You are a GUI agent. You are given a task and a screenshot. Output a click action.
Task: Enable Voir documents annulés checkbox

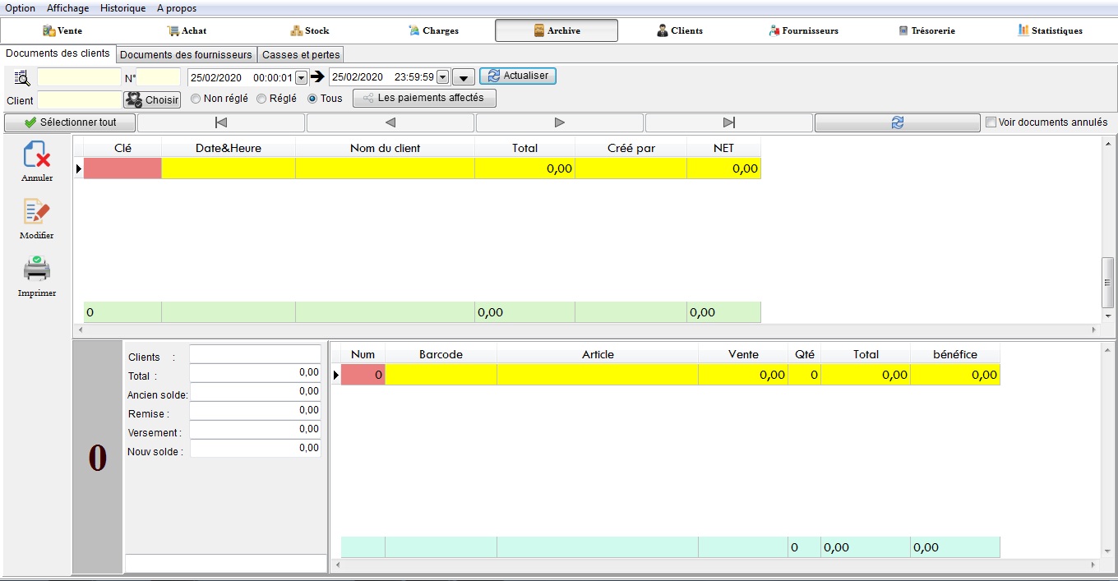point(991,122)
